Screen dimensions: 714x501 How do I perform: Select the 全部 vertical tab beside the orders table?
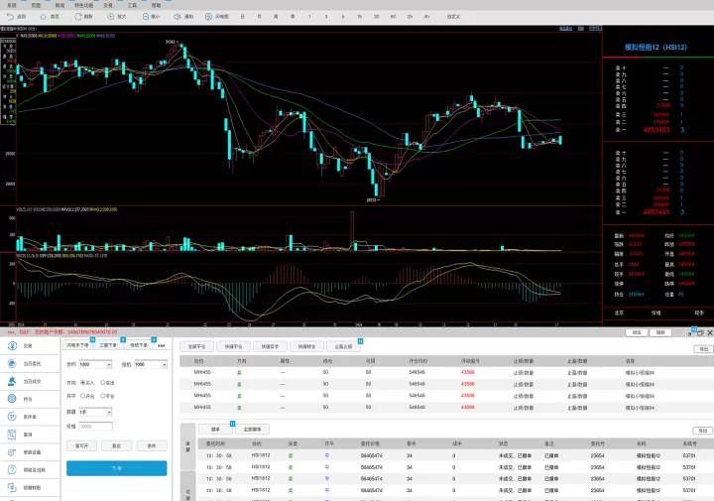coord(188,446)
